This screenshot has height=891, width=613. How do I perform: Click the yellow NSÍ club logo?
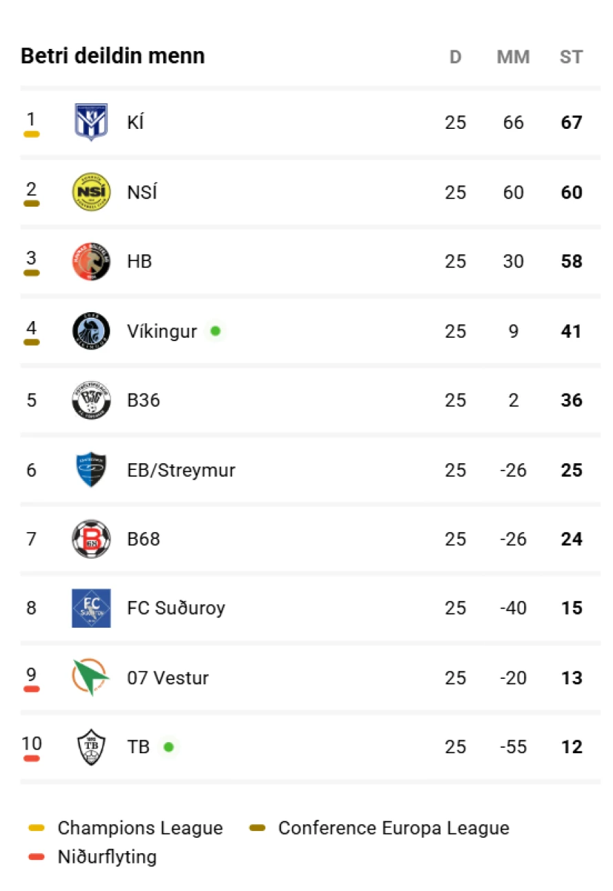[x=91, y=192]
